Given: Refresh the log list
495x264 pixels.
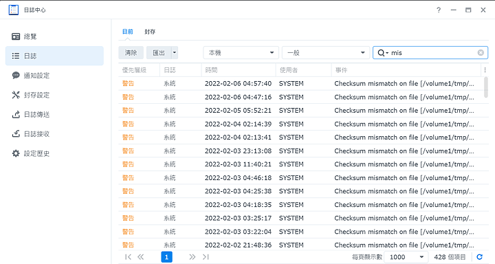Looking at the screenshot, I should click(x=480, y=257).
